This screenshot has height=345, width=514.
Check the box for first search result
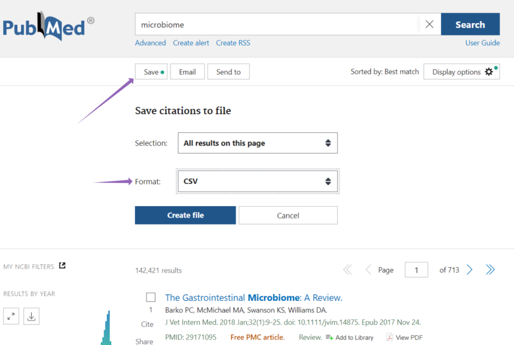click(x=151, y=297)
